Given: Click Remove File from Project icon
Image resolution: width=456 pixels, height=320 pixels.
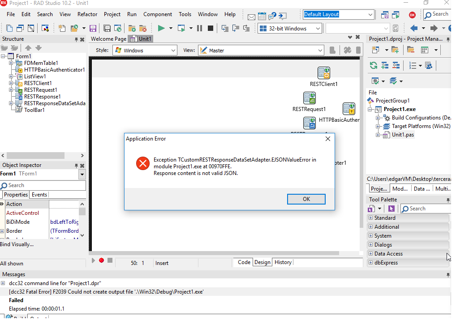Looking at the screenshot, I should click(143, 29).
